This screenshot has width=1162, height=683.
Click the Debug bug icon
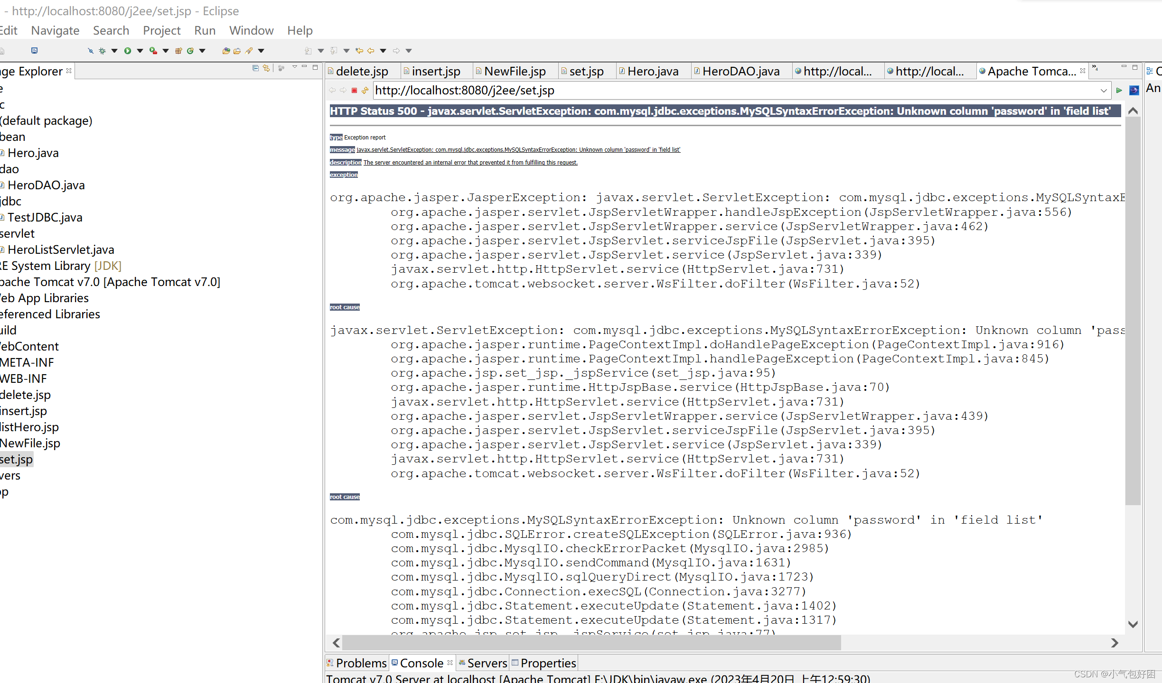[102, 51]
